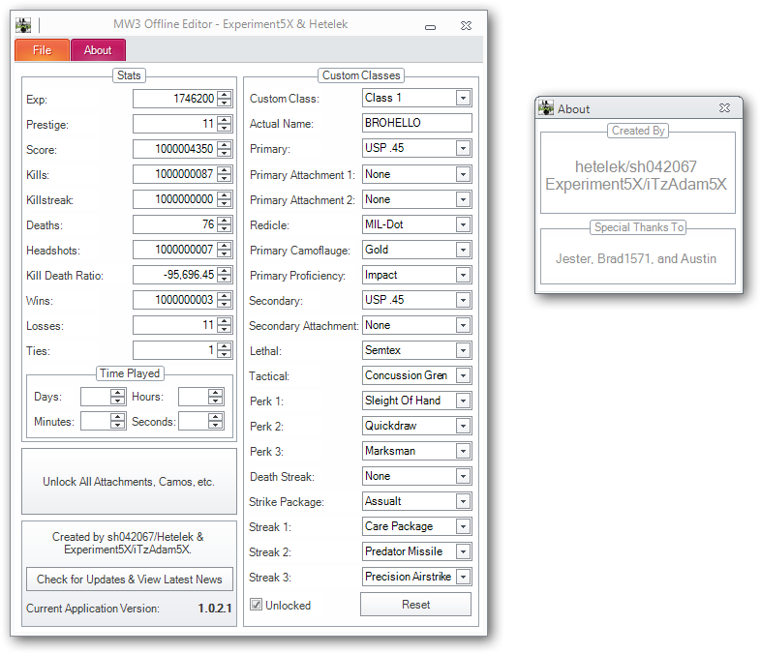The width and height of the screenshot is (761, 654).
Task: Increase the Ties value with up arrow
Action: [x=225, y=346]
